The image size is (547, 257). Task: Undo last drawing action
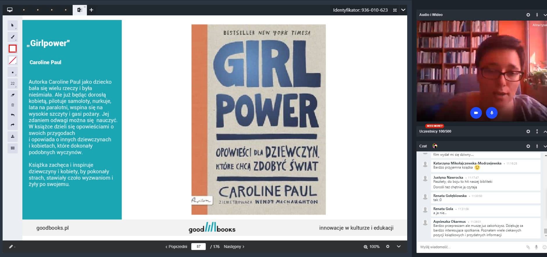(x=12, y=115)
